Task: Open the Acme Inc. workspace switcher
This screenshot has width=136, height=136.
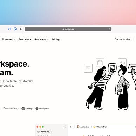Action: 45,132
